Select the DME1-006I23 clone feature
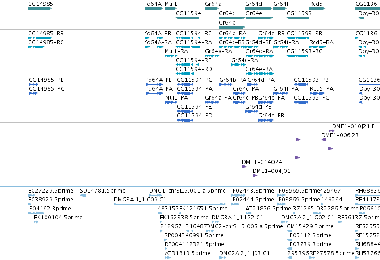The width and height of the screenshot is (380, 260). 351,140
